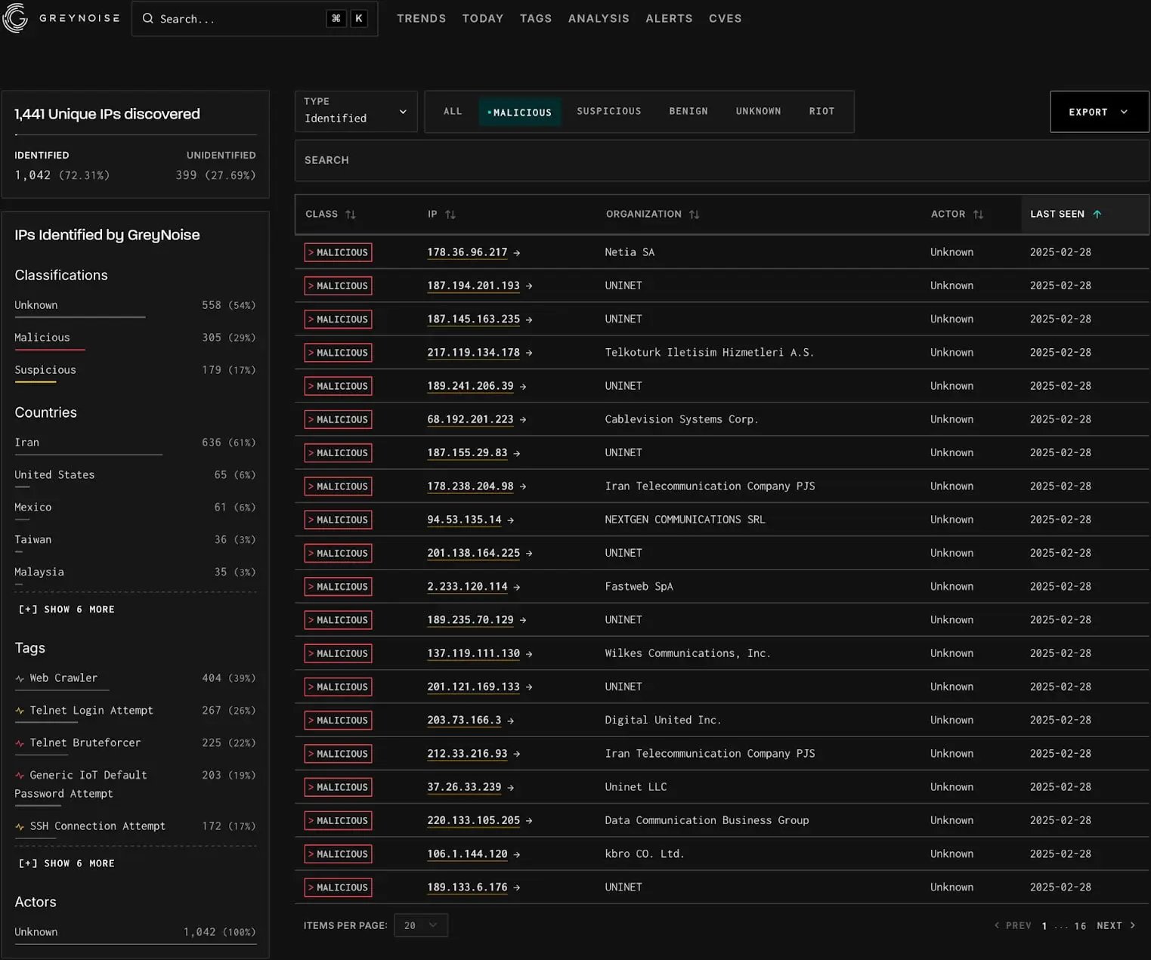Click organization Fastweb SpA
Image resolution: width=1151 pixels, height=960 pixels.
(x=639, y=587)
